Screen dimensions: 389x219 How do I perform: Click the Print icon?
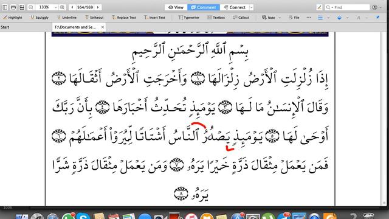(13, 7)
